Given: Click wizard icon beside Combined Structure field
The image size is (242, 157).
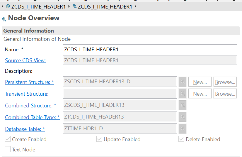Looking at the screenshot, I should pyautogui.click(x=183, y=105).
